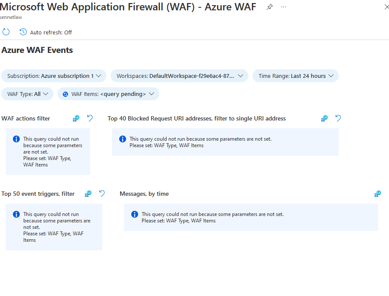Open the Workspaces dropdown
This screenshot has width=389, height=296.
pyautogui.click(x=179, y=76)
